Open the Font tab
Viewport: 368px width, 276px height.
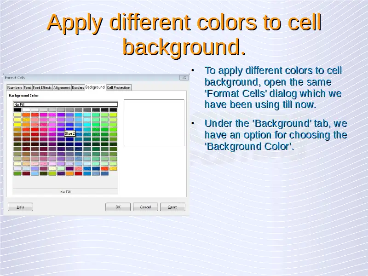click(28, 87)
